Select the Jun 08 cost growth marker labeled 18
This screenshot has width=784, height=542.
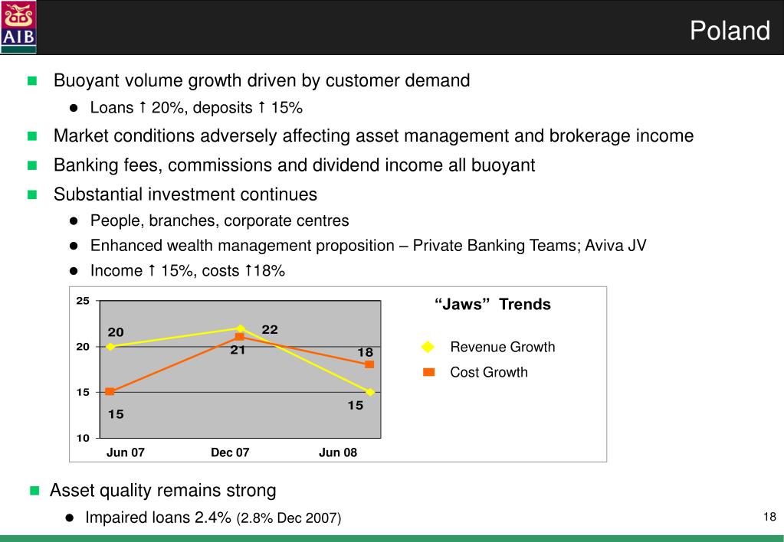pyautogui.click(x=369, y=364)
